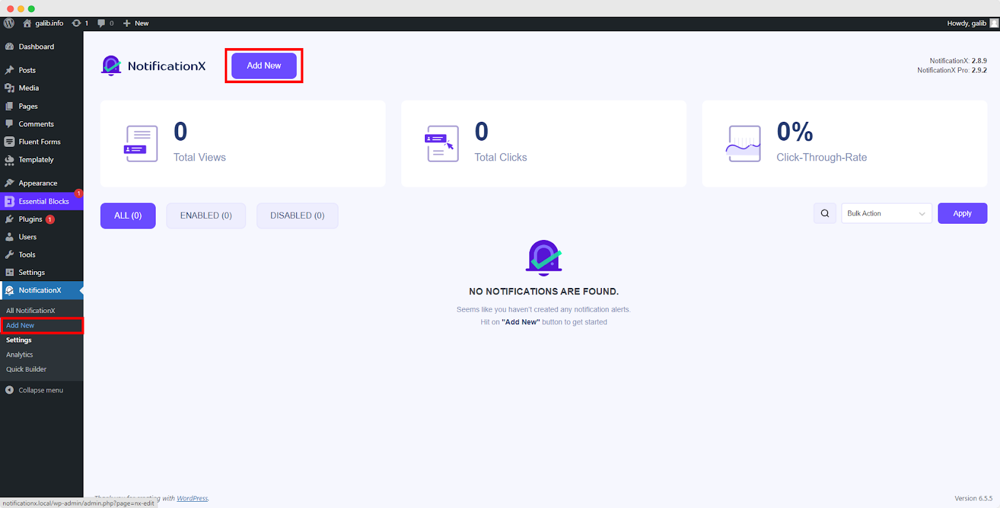Click the updates icon showing 1
This screenshot has height=508, width=1000.
(80, 23)
